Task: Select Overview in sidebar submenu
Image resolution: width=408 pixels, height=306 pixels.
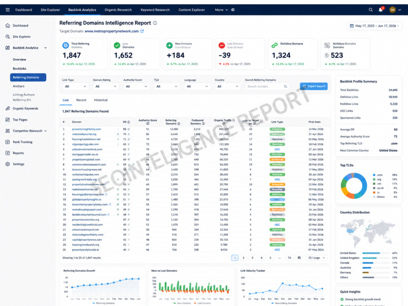Action: click(x=20, y=60)
